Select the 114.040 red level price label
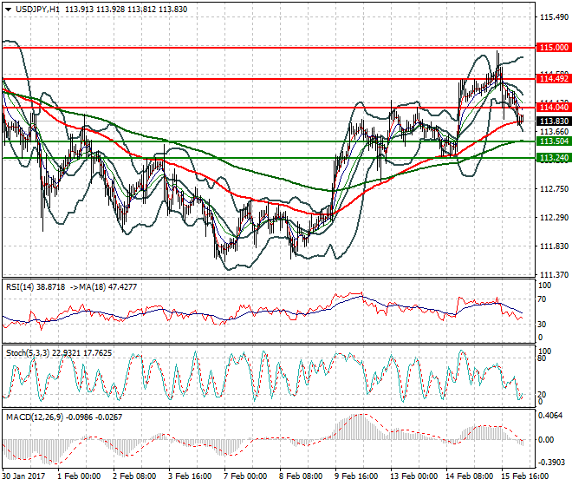 (554, 108)
